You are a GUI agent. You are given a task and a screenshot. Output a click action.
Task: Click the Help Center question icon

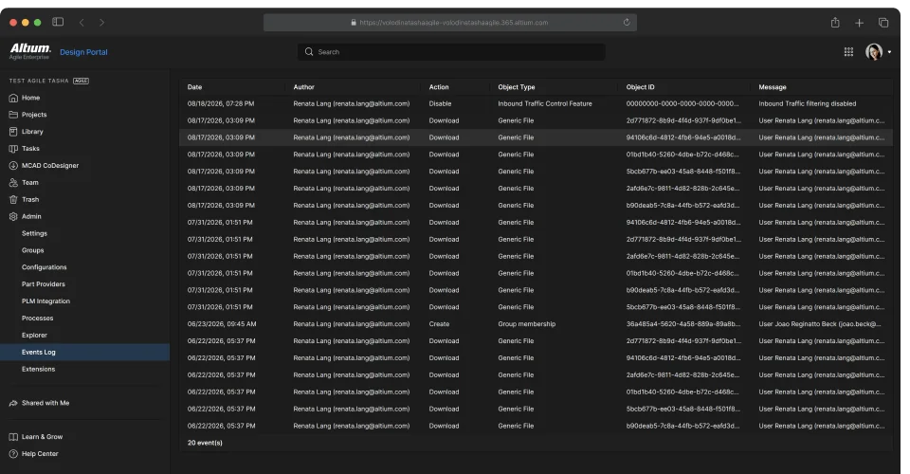click(x=13, y=454)
